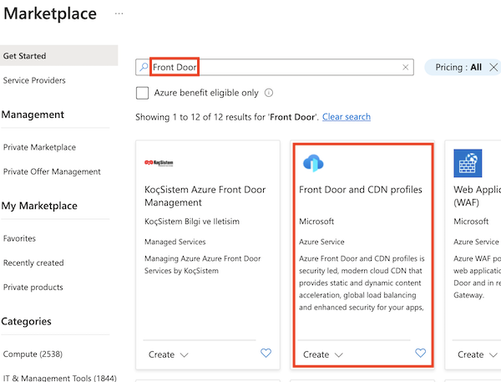Click Microsoft publisher on Front Door card

pyautogui.click(x=316, y=222)
